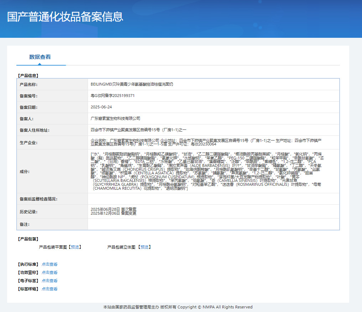Screen dimensions: 362x312
Task: Switch to the 数据查看 tab
Action: point(41,56)
